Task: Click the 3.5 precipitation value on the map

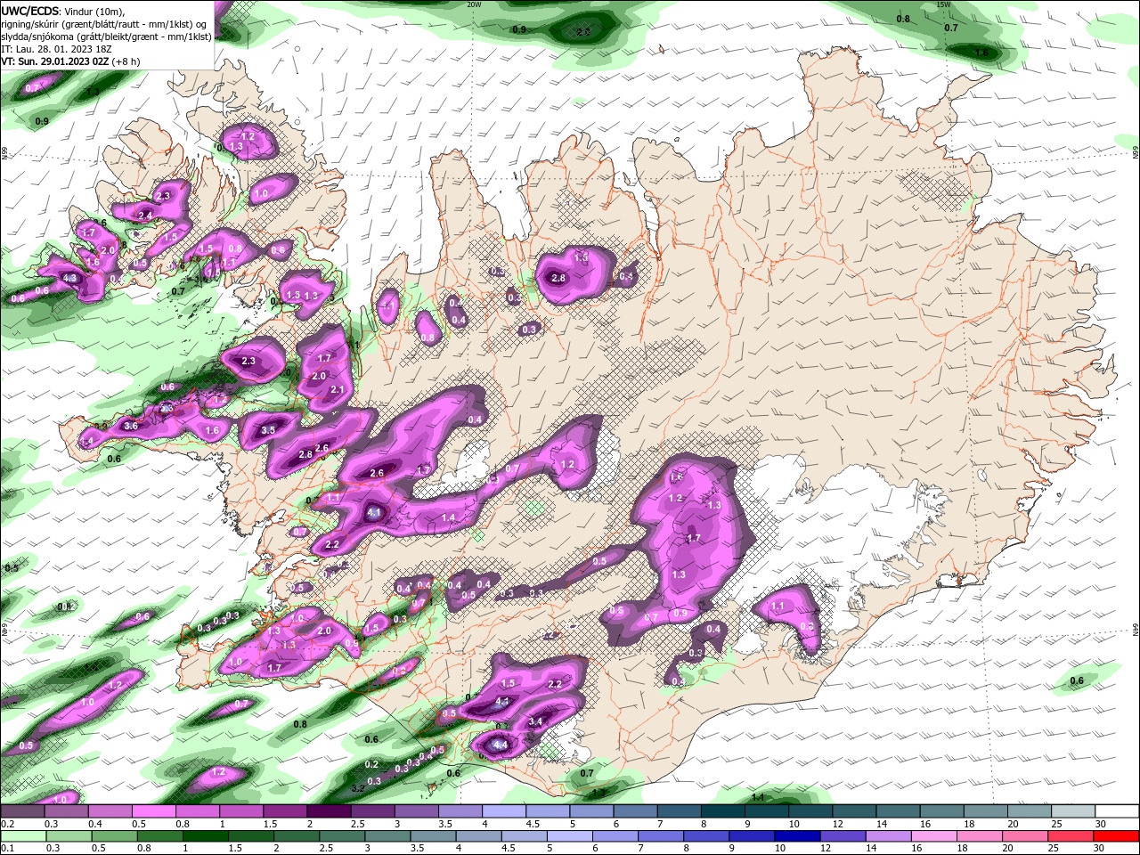Action: pyautogui.click(x=268, y=430)
